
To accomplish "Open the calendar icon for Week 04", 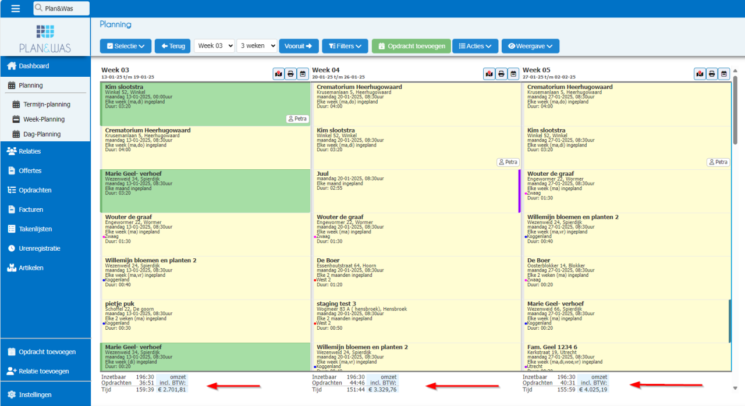I will click(x=513, y=74).
